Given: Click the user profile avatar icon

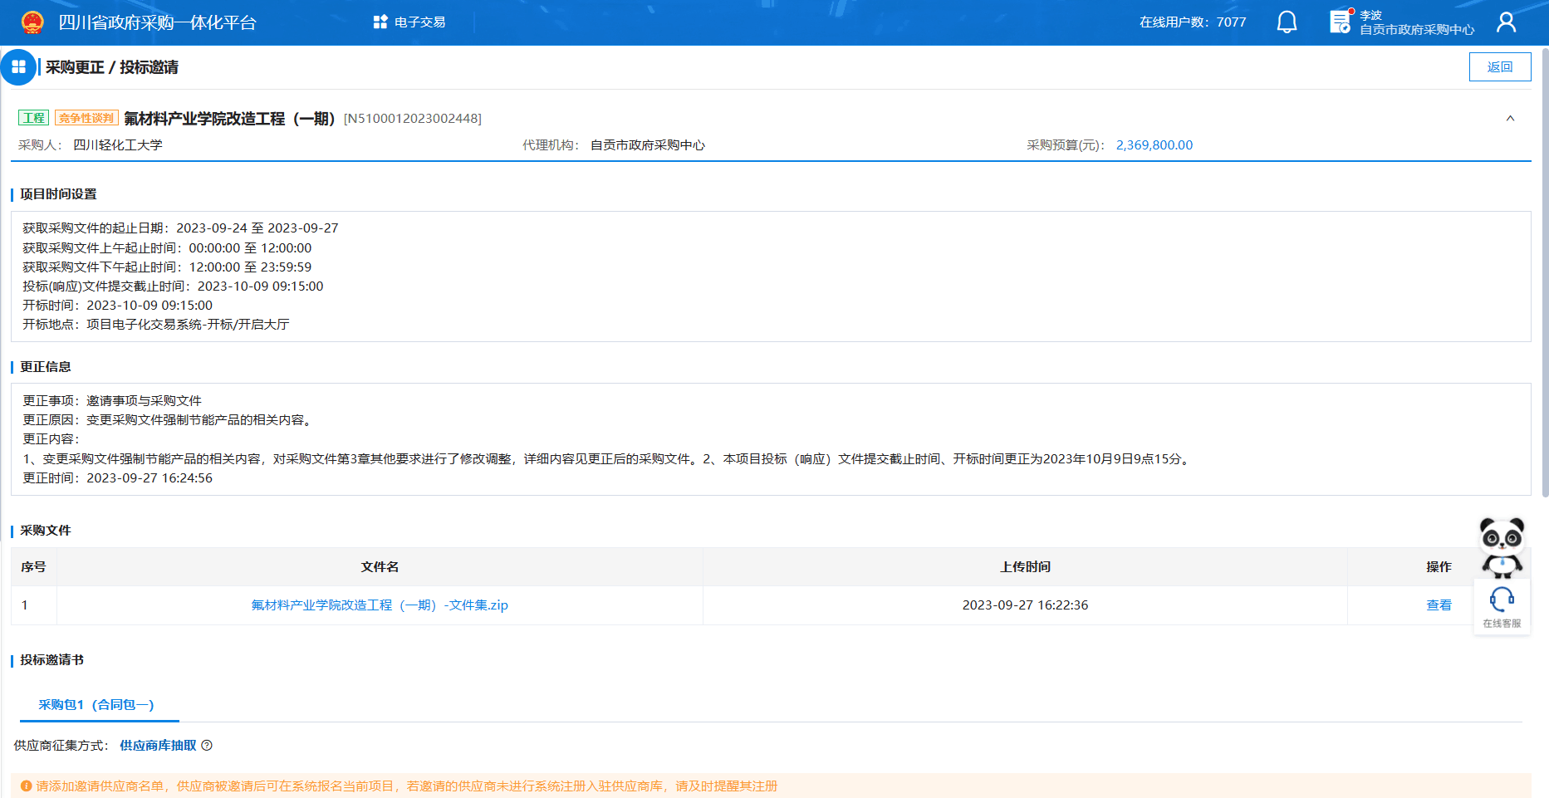Looking at the screenshot, I should 1506,22.
